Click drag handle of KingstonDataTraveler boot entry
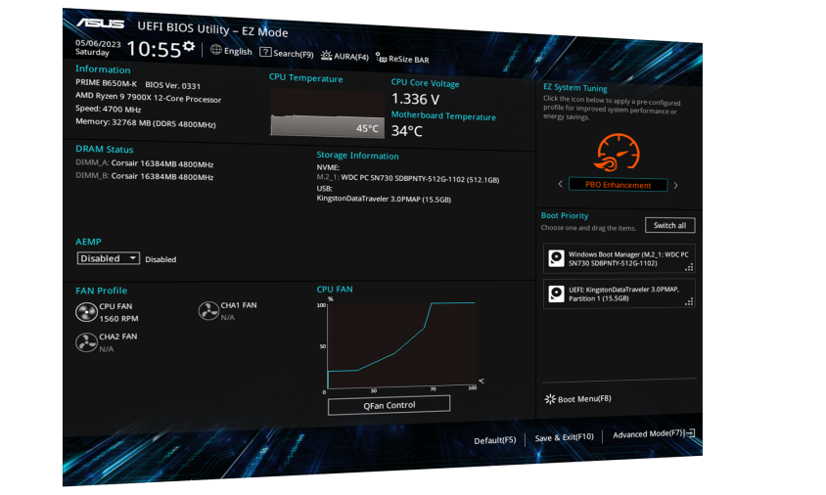This screenshot has width=826, height=495. (689, 301)
